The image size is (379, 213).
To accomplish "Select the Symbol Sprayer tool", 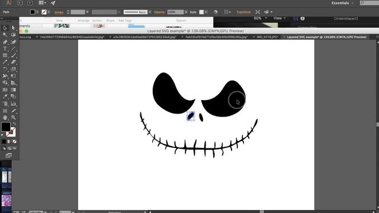I will coord(5,104).
